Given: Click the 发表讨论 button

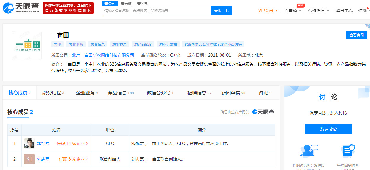Looking at the screenshot, I should pos(328,129).
